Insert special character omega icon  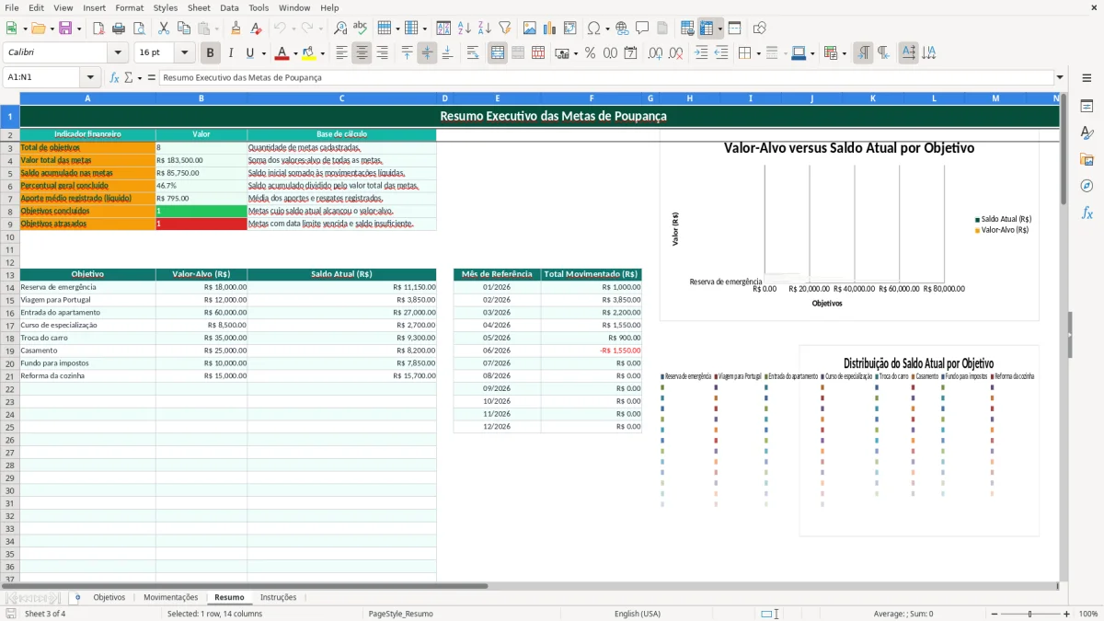593,29
